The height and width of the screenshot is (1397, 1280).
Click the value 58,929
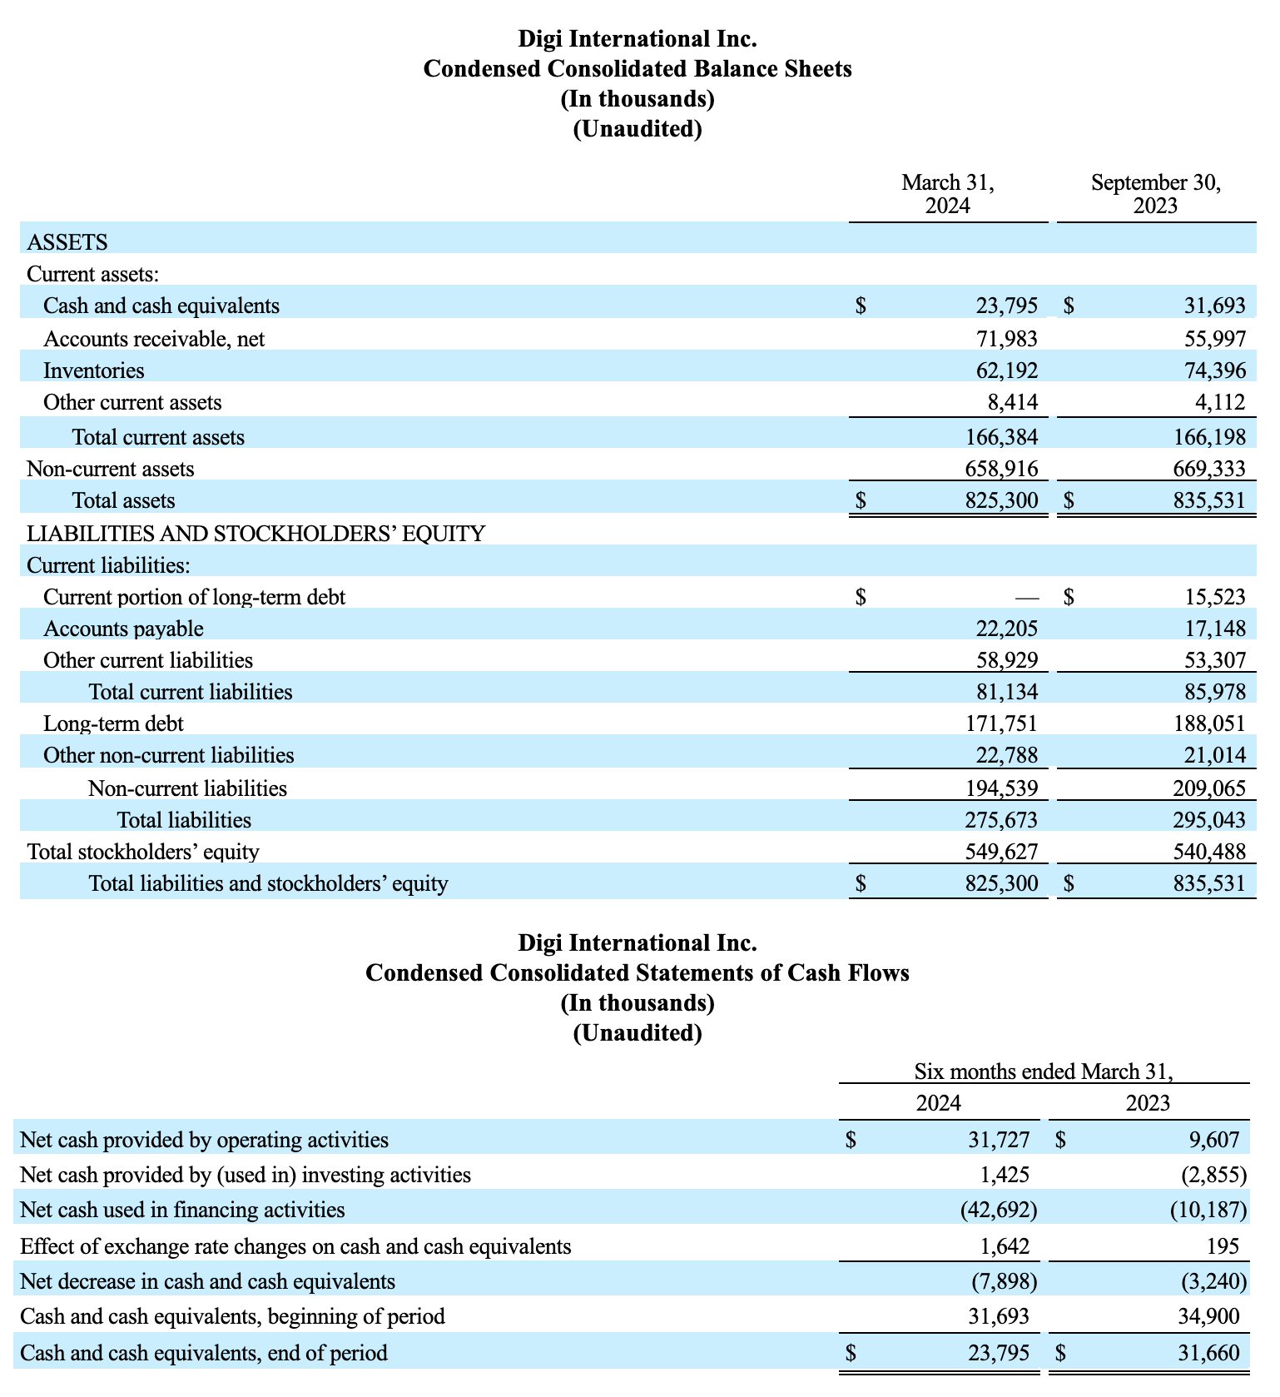(1007, 660)
